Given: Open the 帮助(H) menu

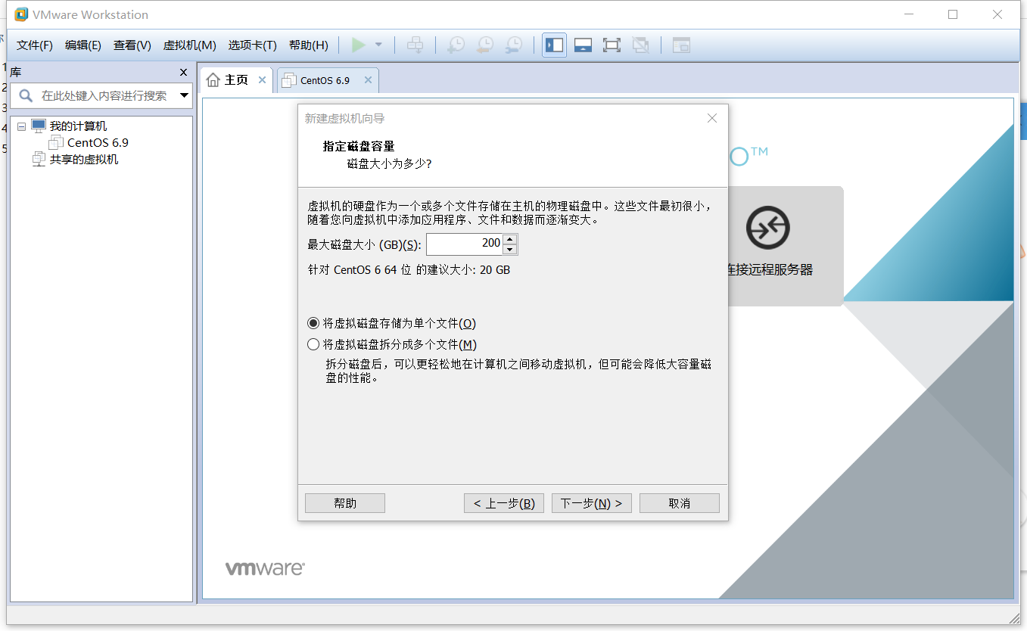Looking at the screenshot, I should 309,45.
